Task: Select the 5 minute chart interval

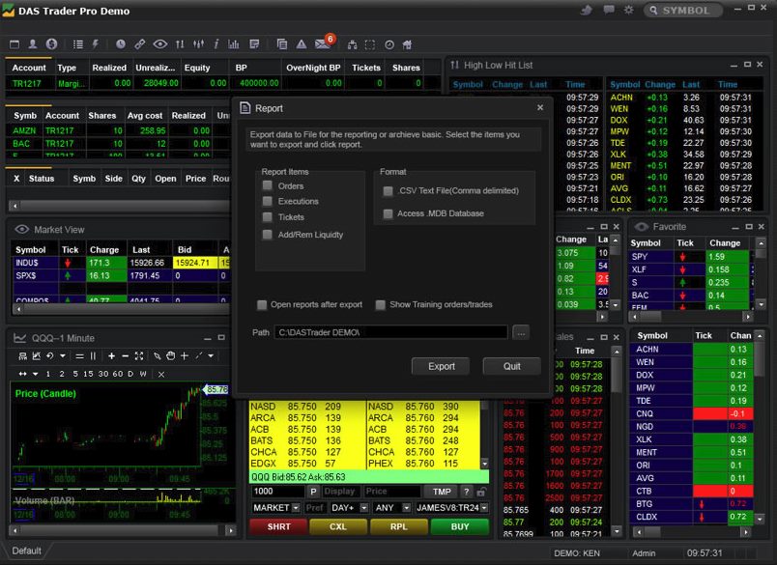Action: pyautogui.click(x=74, y=374)
